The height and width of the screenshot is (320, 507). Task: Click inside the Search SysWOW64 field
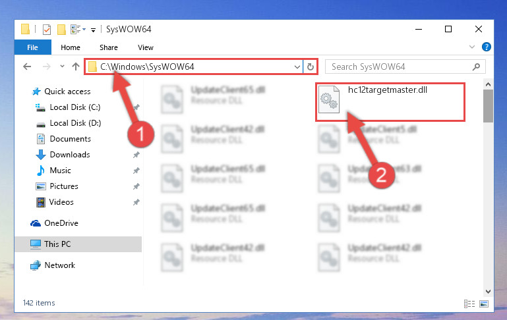point(400,67)
